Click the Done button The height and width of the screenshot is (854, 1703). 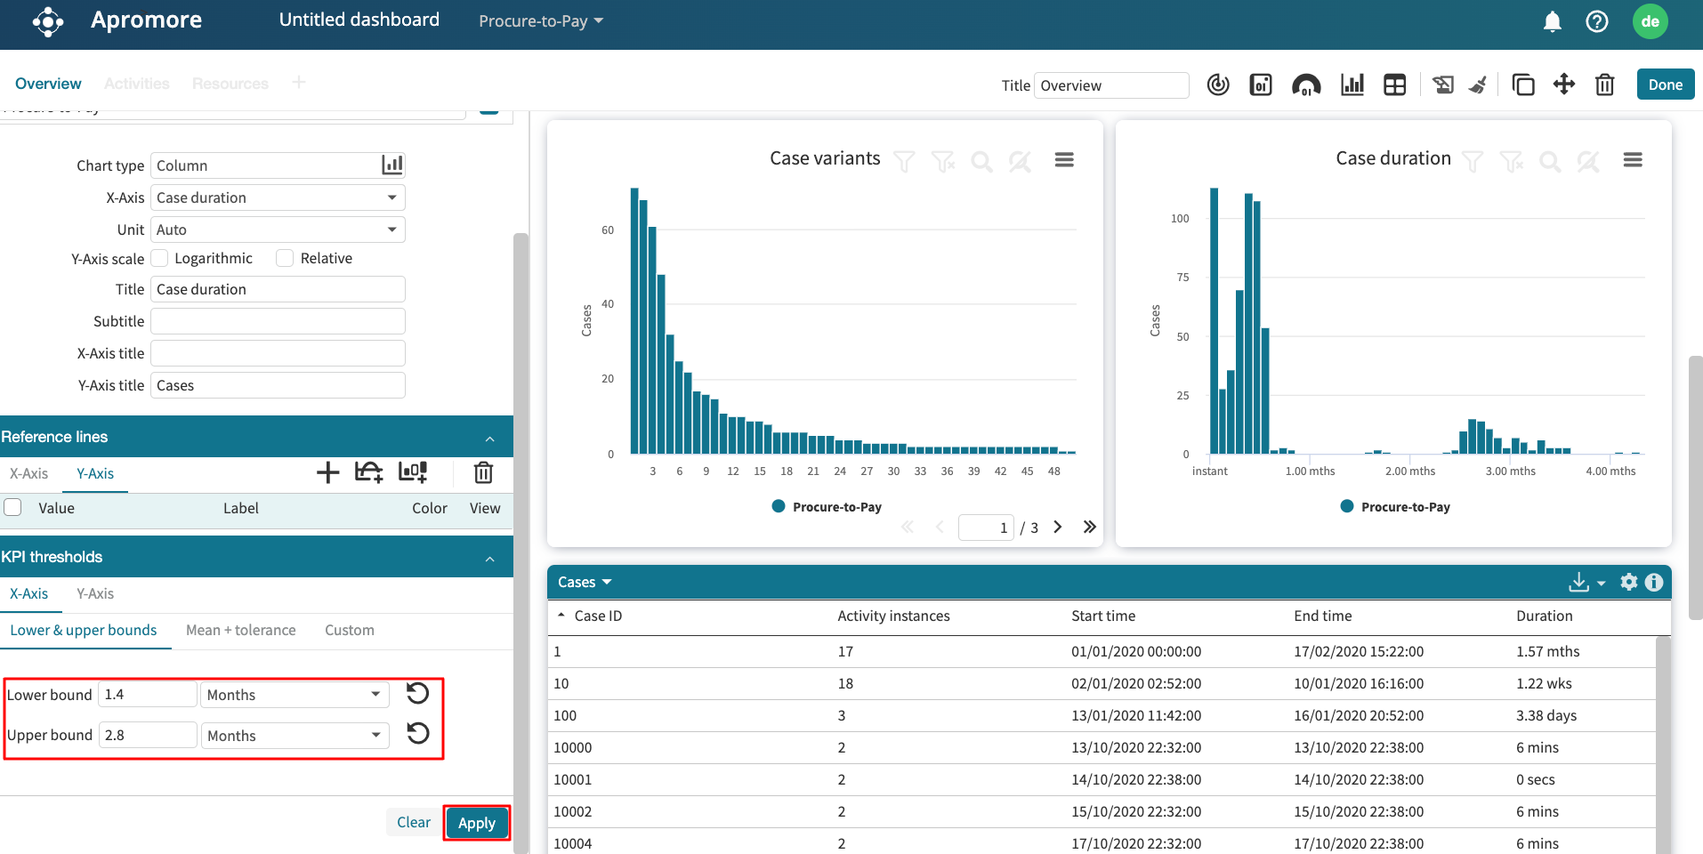pos(1665,85)
